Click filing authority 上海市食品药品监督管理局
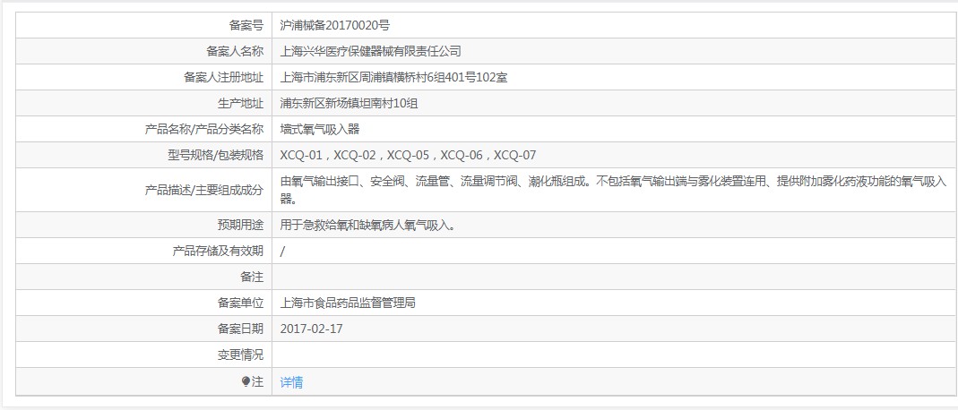Viewport: 958px width, 410px height. pos(348,303)
